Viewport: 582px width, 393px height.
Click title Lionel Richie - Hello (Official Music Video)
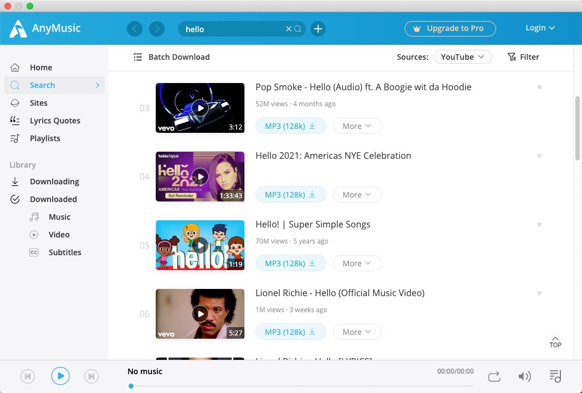[340, 293]
